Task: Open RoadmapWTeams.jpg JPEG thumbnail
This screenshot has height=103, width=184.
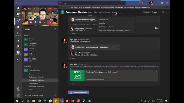Action: coord(77,76)
